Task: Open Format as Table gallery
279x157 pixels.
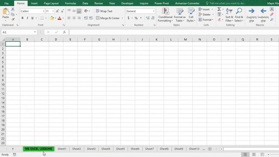Action: [x=180, y=15]
